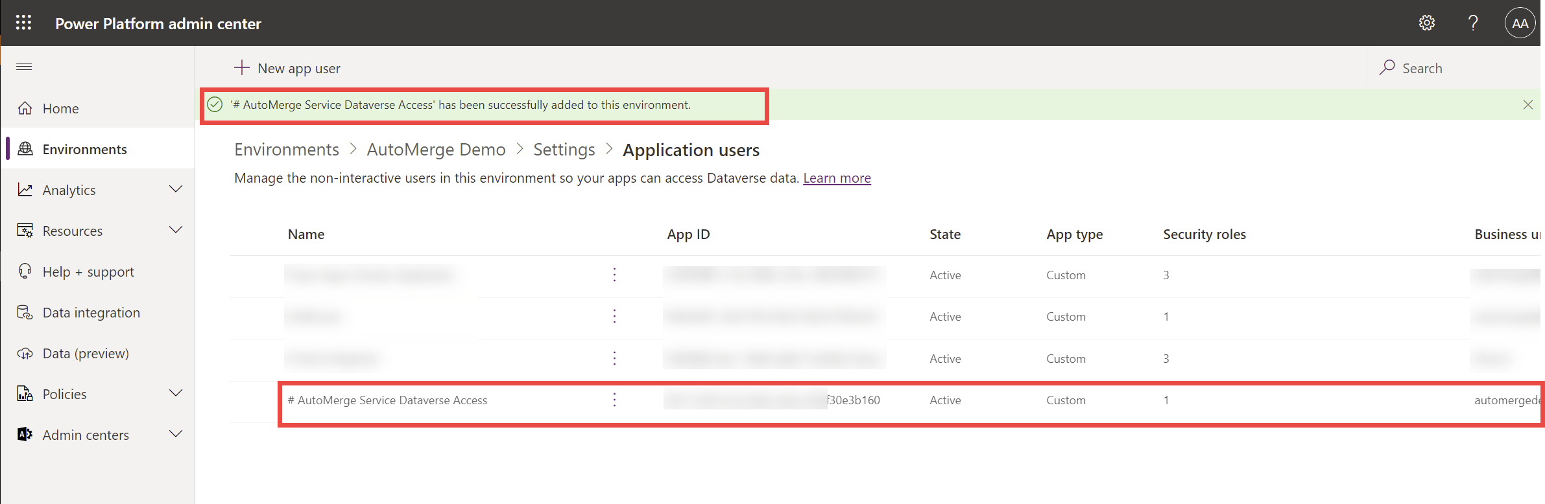
Task: Sort by Name column header
Action: 306,235
